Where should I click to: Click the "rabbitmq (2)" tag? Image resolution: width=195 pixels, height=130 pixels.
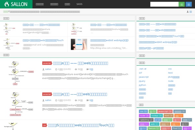point(146,120)
